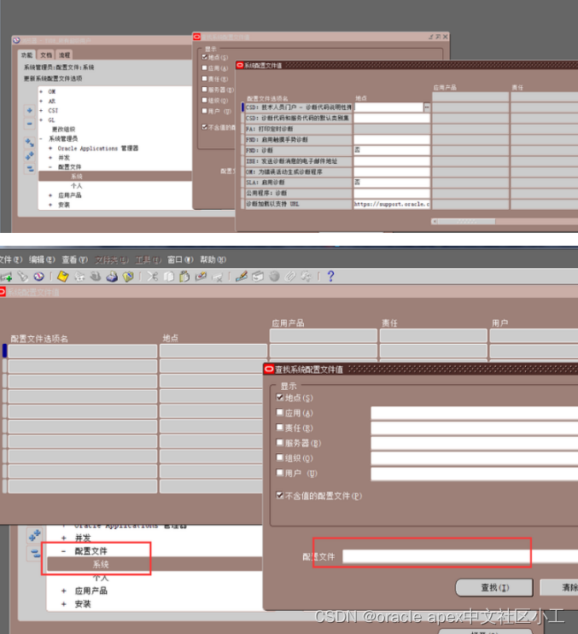
Task: Expand the Oracle Applications 管理器 node in the top tree
Action: click(x=50, y=148)
